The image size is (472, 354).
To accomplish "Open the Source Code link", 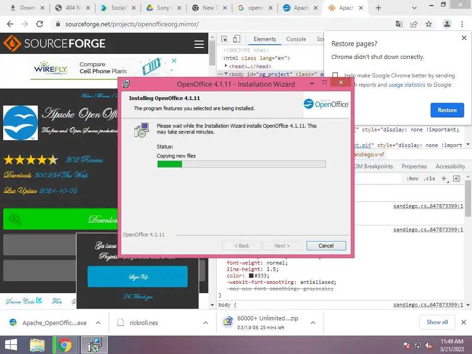I will pos(24,301).
